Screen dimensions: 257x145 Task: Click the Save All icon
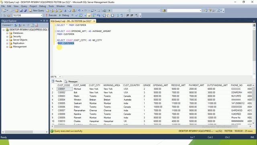[25, 10]
